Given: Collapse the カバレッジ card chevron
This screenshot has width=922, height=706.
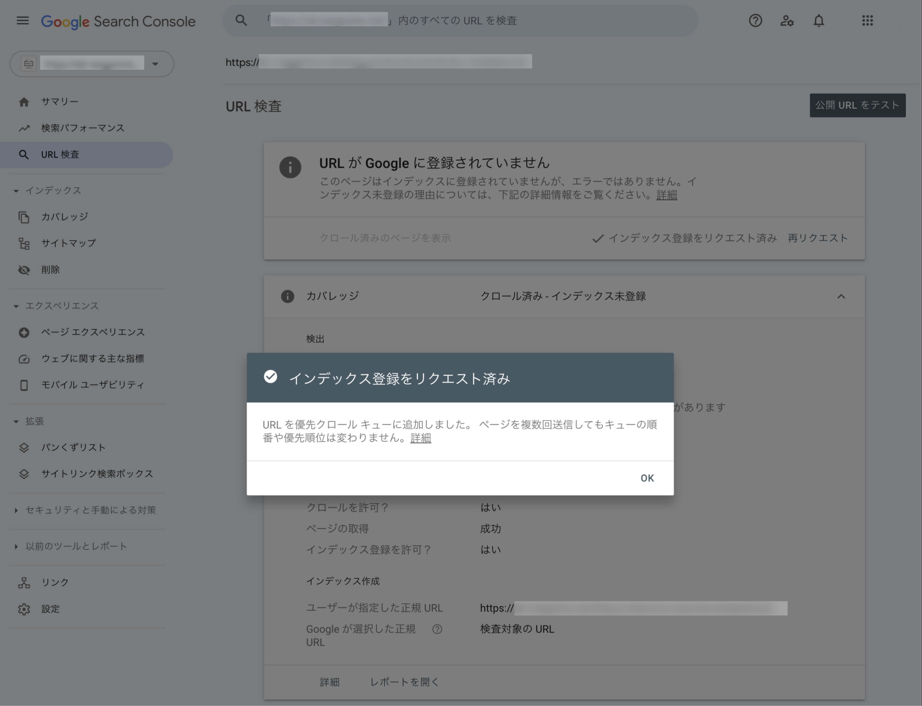Looking at the screenshot, I should 841,297.
